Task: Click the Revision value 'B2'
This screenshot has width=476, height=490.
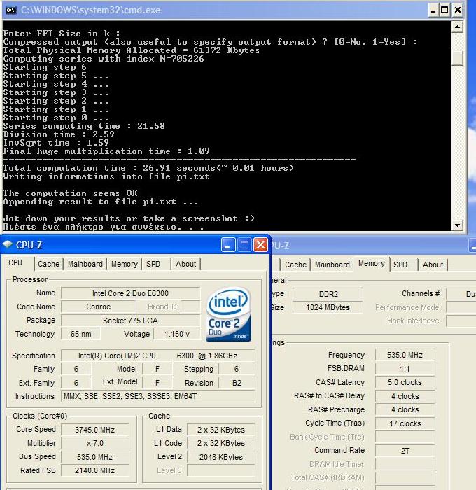Action: [237, 383]
